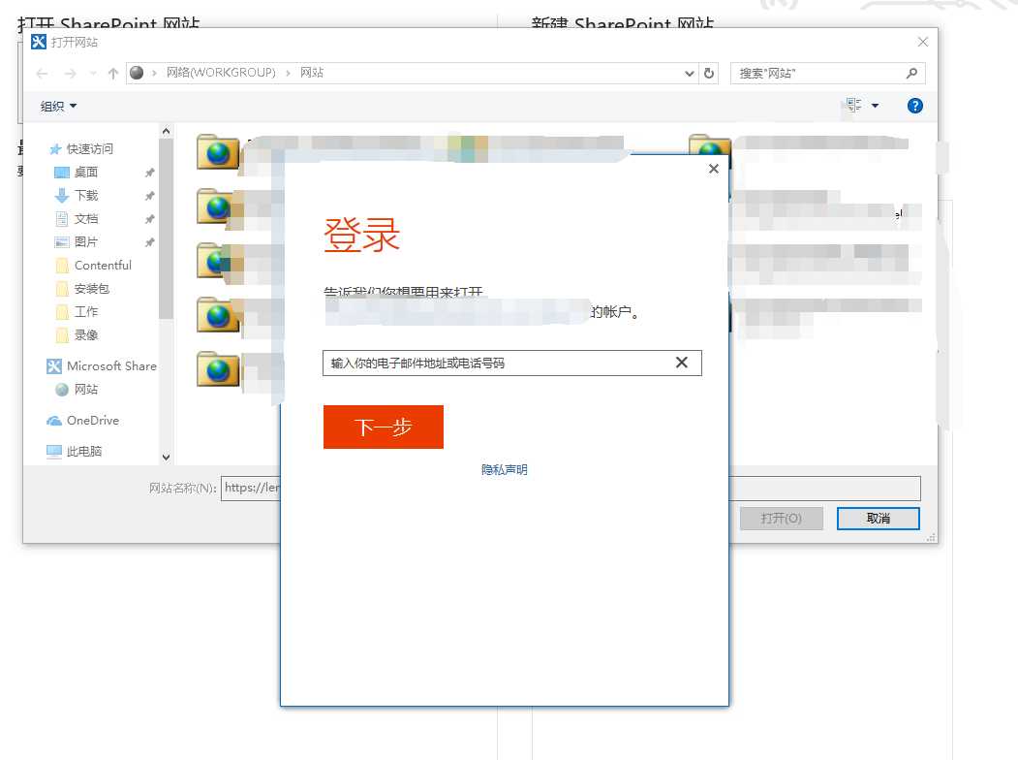Select the first web folder icon
The width and height of the screenshot is (1018, 760).
[x=218, y=152]
